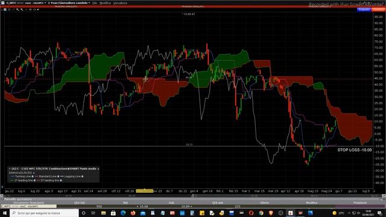Open File Explorer from taskbar
The image size is (386, 217).
point(103,213)
